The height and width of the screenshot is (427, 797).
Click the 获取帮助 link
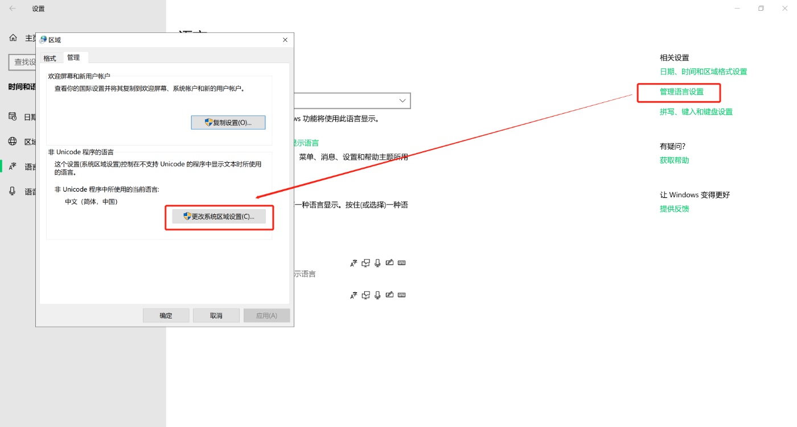[x=675, y=160]
